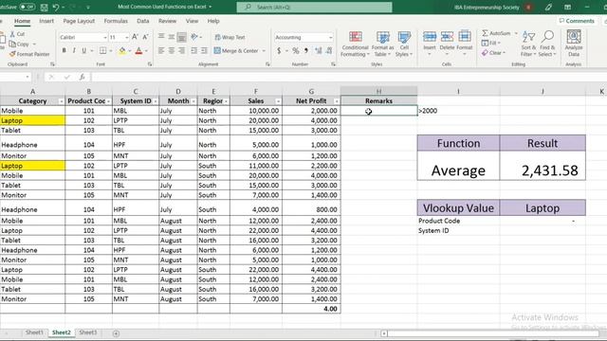Screen dimensions: 607x341
Task: Open the Product Code filter dropdown
Action: click(108, 101)
